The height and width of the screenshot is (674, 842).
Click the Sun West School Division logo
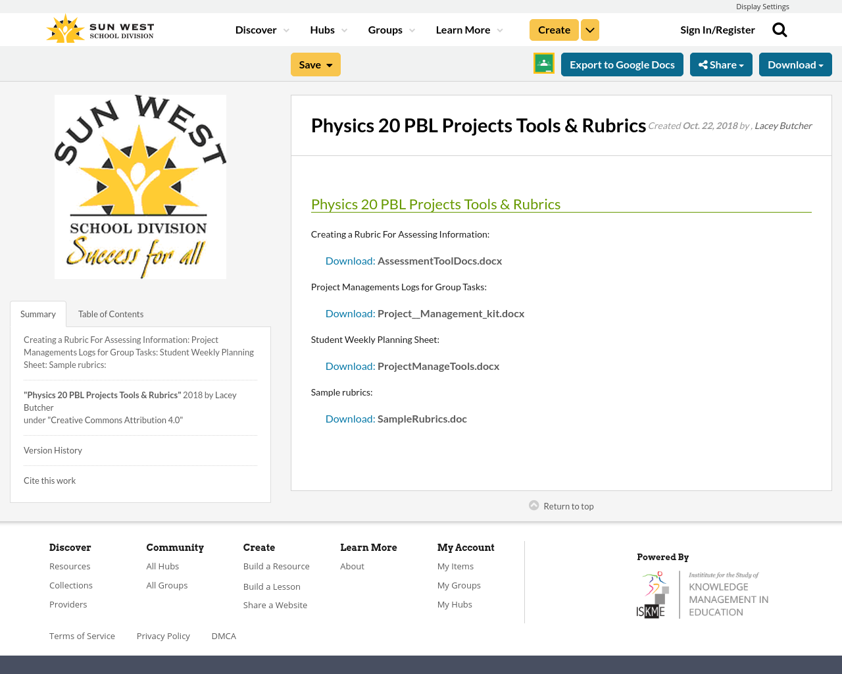(x=99, y=28)
